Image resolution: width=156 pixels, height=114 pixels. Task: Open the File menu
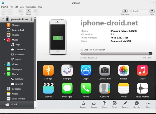coord(11,7)
